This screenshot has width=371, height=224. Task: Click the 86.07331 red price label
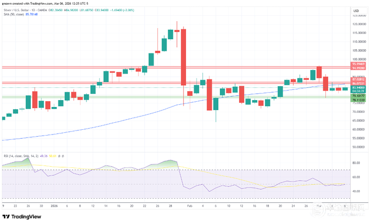(x=358, y=84)
